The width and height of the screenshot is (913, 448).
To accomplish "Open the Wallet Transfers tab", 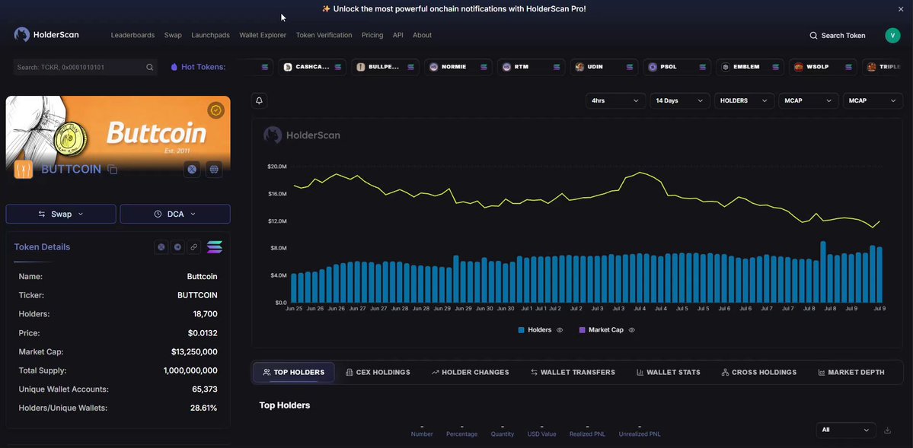I will (x=573, y=373).
